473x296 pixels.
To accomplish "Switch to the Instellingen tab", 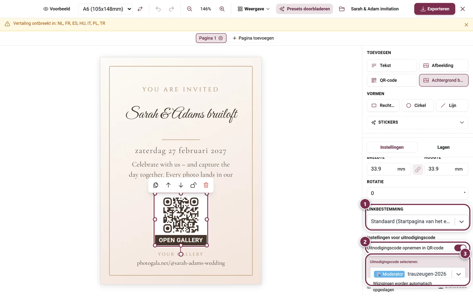I will click(x=392, y=147).
